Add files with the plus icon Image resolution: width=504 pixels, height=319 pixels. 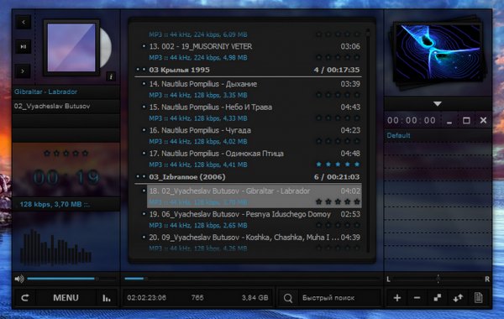[x=397, y=298]
